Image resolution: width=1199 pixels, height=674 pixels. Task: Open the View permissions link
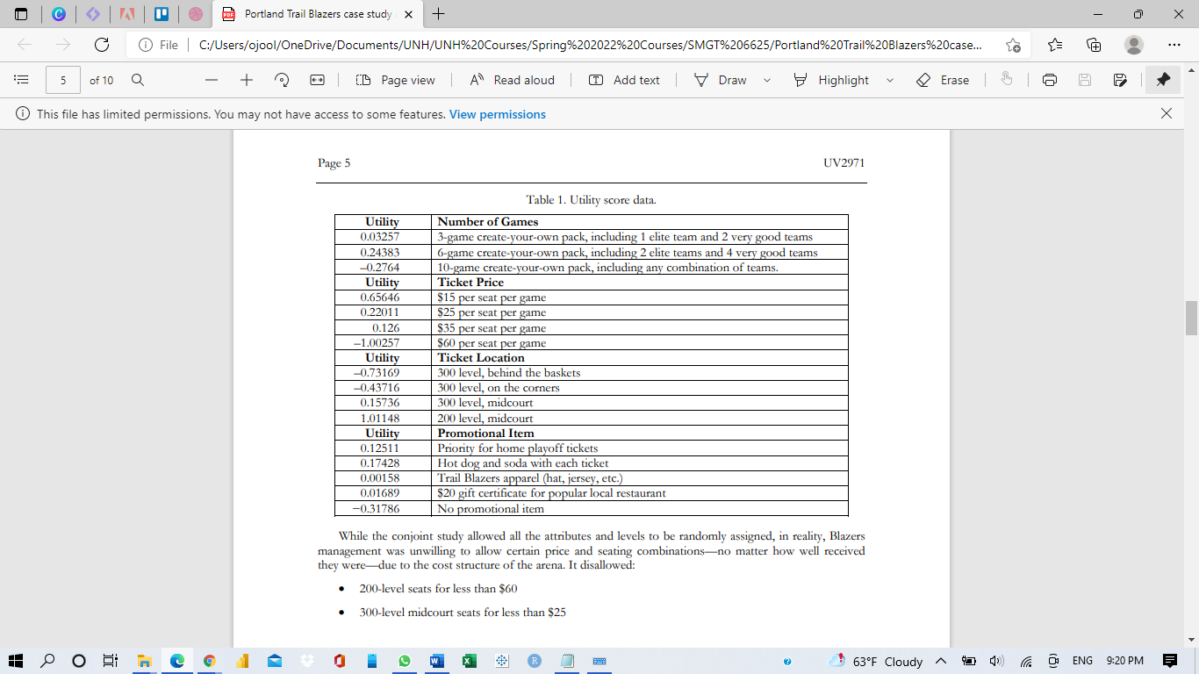click(497, 114)
